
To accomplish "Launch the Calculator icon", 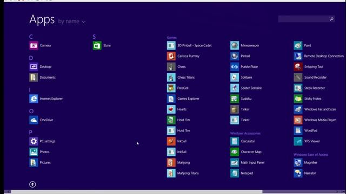I will pyautogui.click(x=235, y=141).
